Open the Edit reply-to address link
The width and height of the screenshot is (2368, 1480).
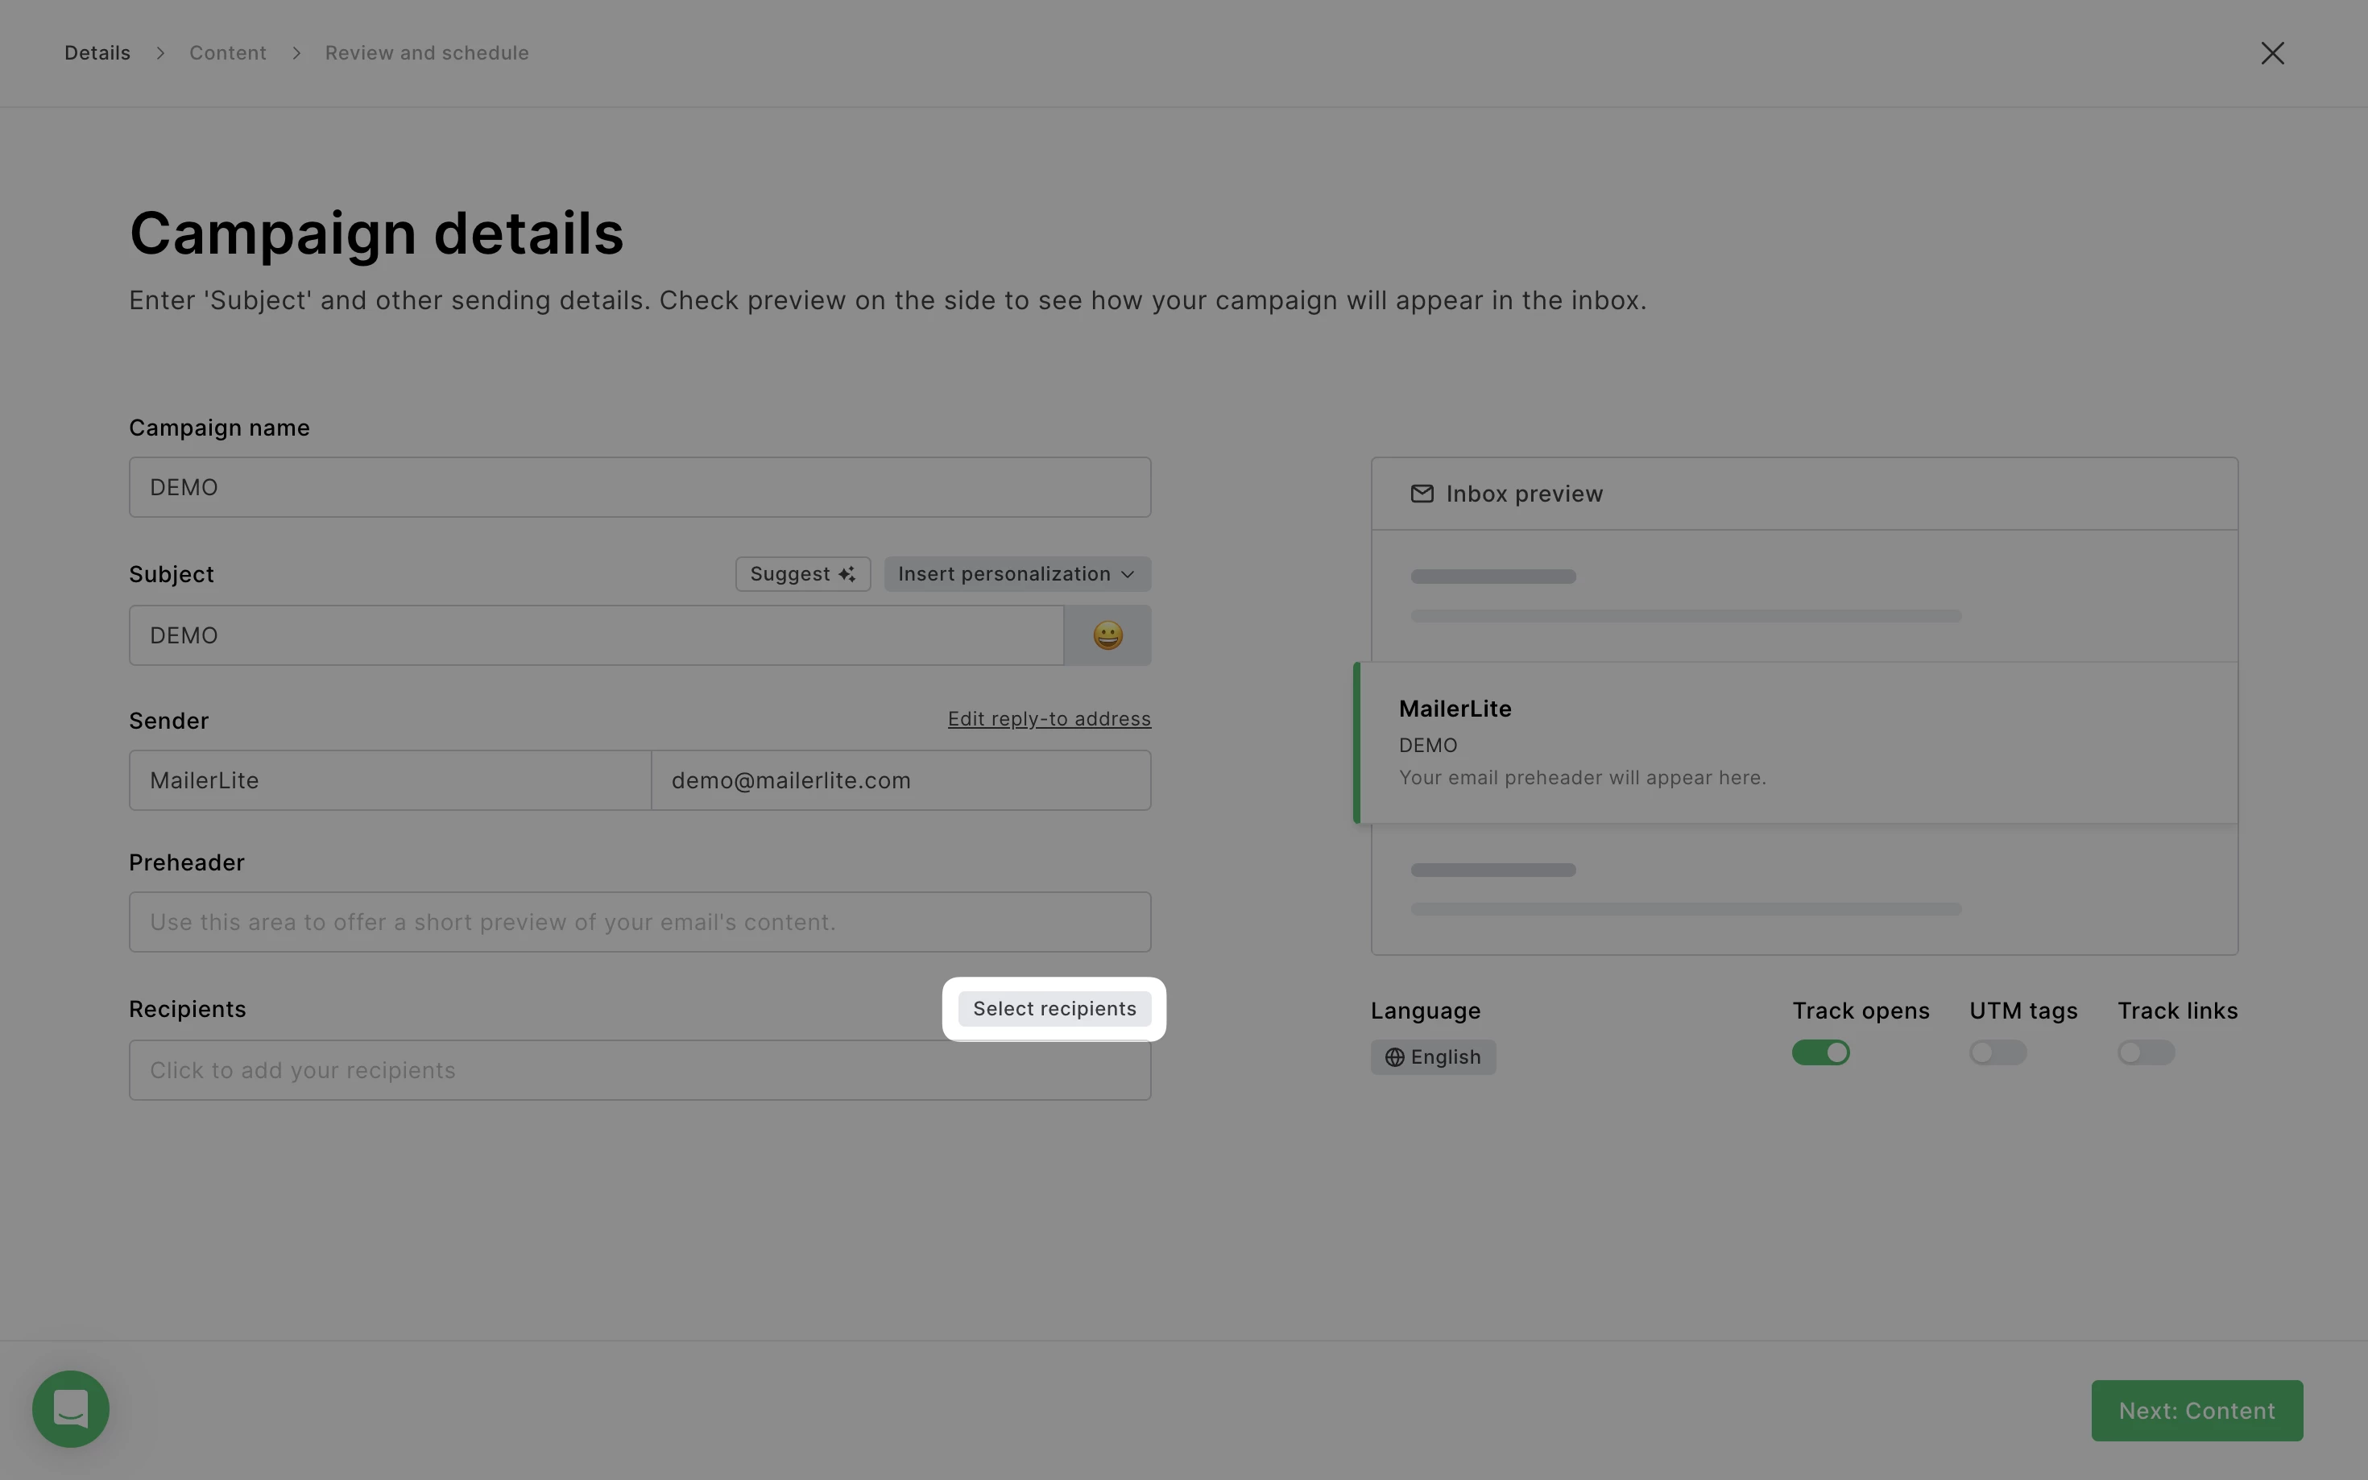coord(1049,719)
